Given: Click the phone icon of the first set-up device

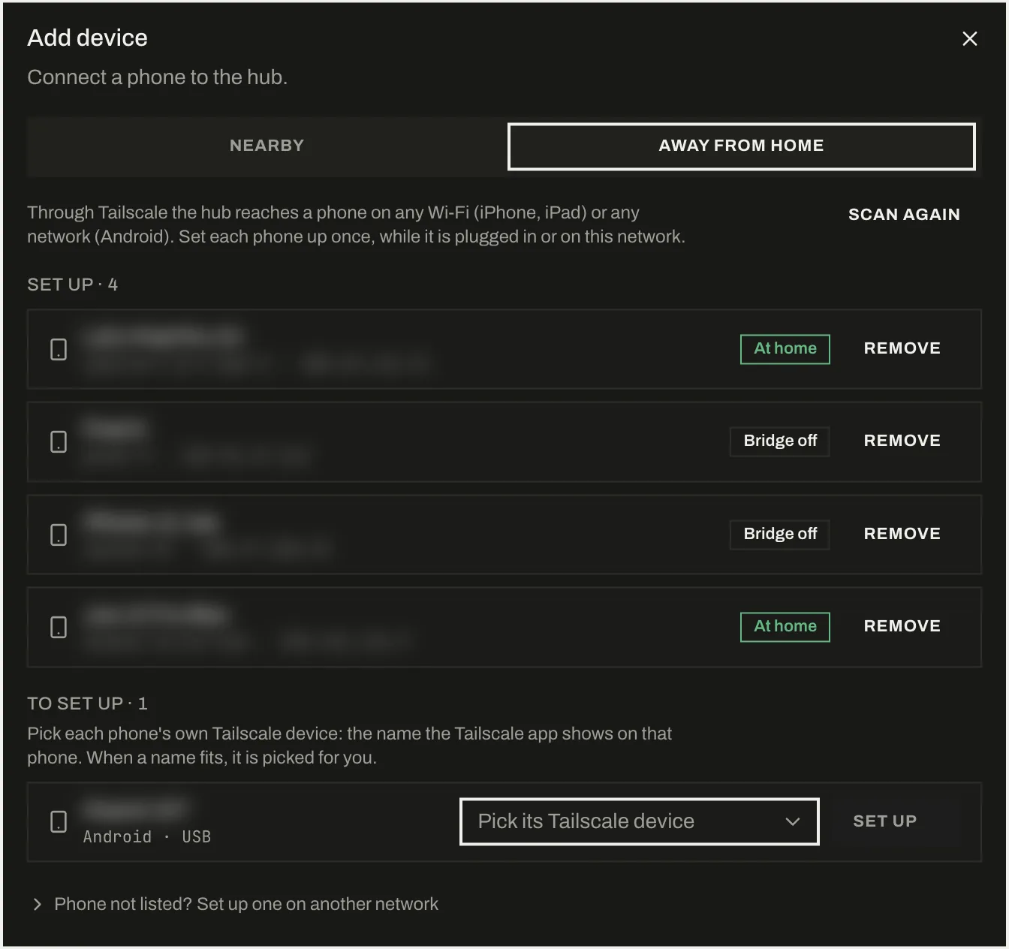Looking at the screenshot, I should [x=59, y=349].
